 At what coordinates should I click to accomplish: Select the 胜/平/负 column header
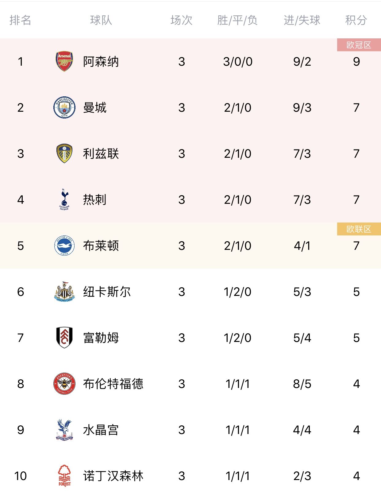click(x=237, y=20)
